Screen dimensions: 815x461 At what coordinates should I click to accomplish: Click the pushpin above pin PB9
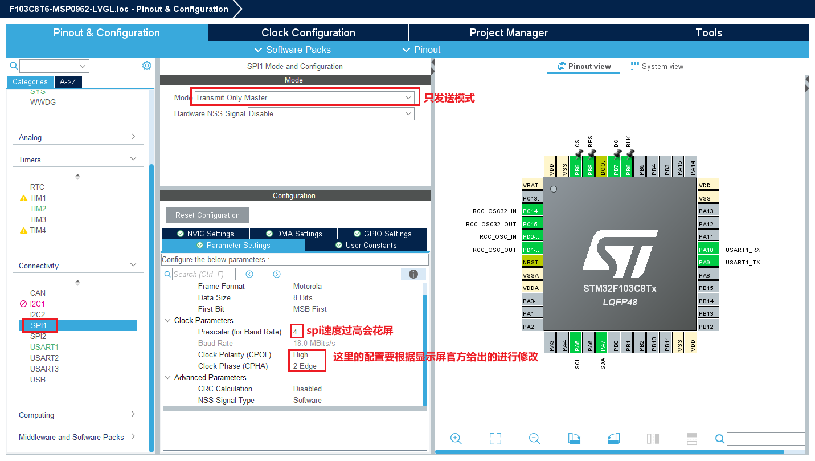tap(578, 153)
